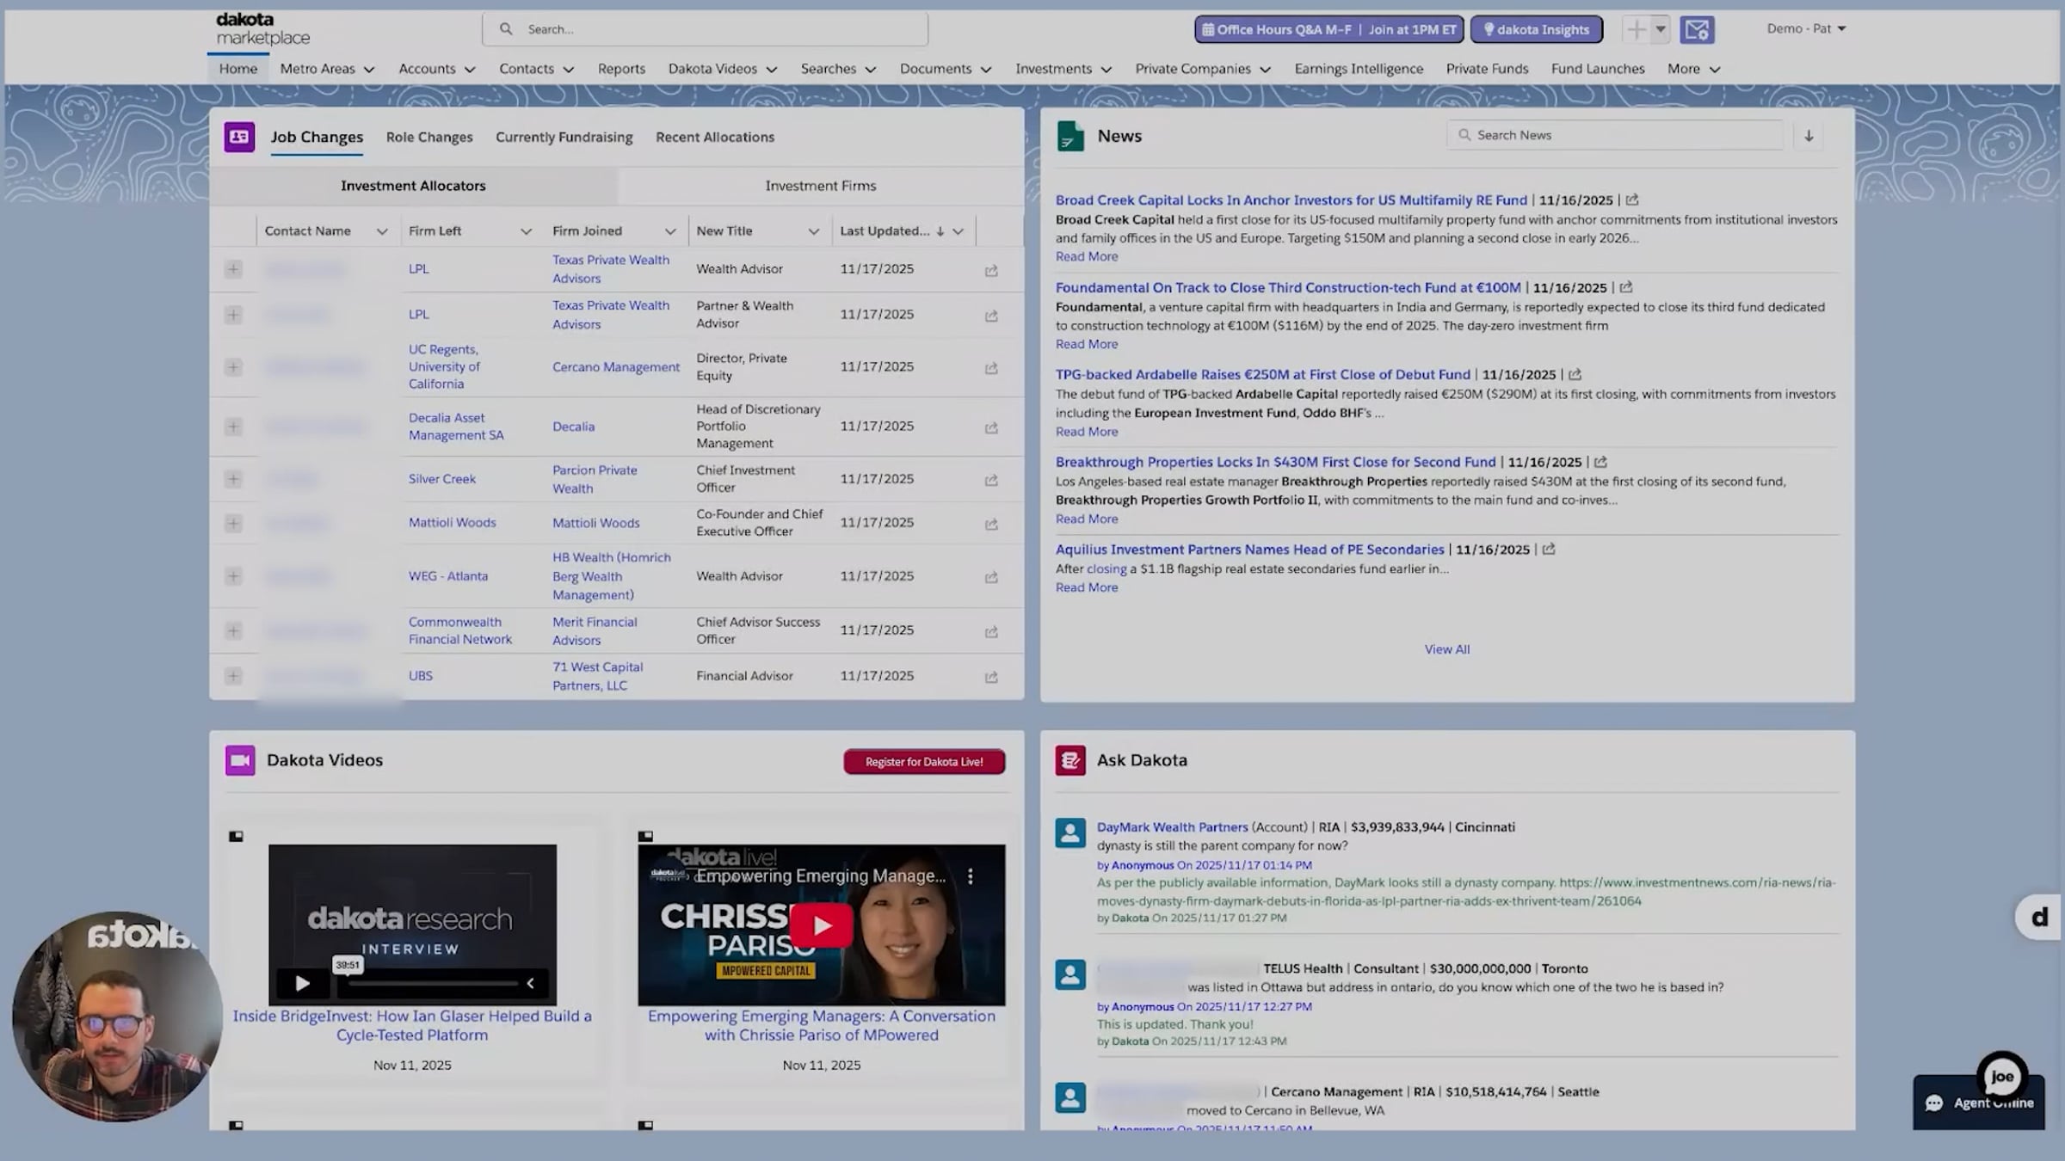Open external link icon for Cercano Management row

point(991,368)
